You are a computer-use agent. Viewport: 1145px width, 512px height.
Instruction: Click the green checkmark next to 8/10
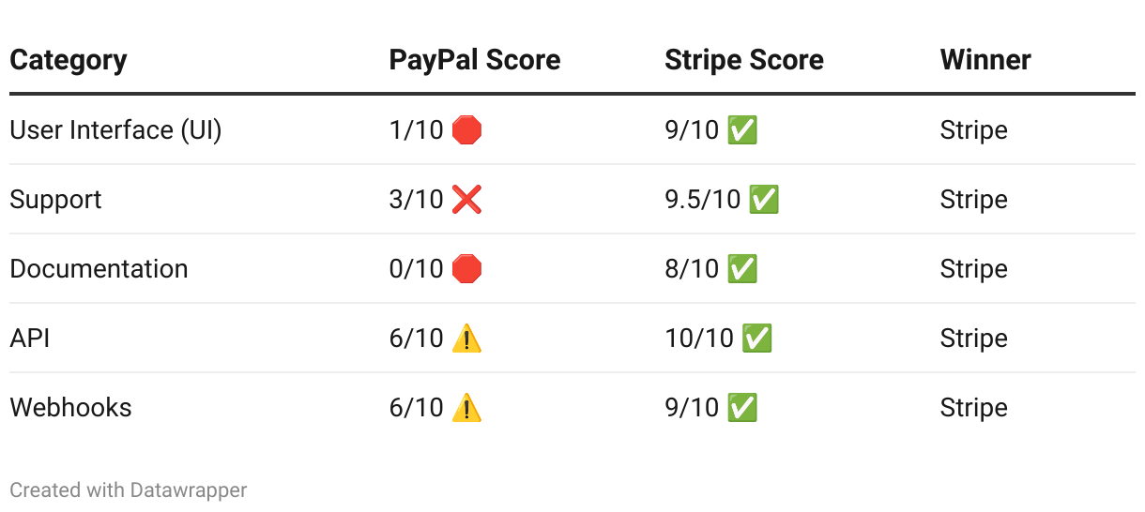[742, 269]
